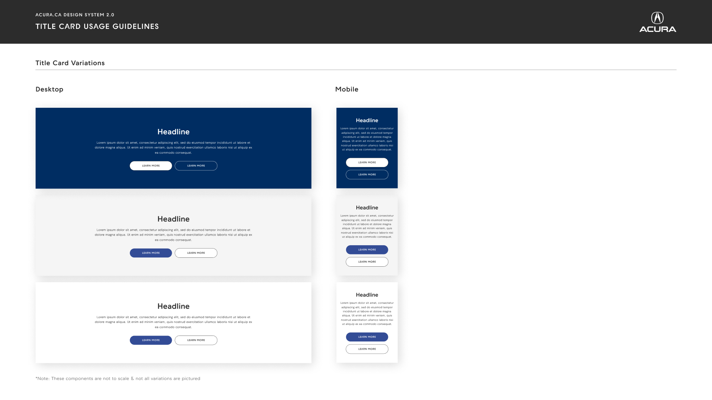Click the outlined LEARN MORE button on the navy mobile card

point(367,174)
